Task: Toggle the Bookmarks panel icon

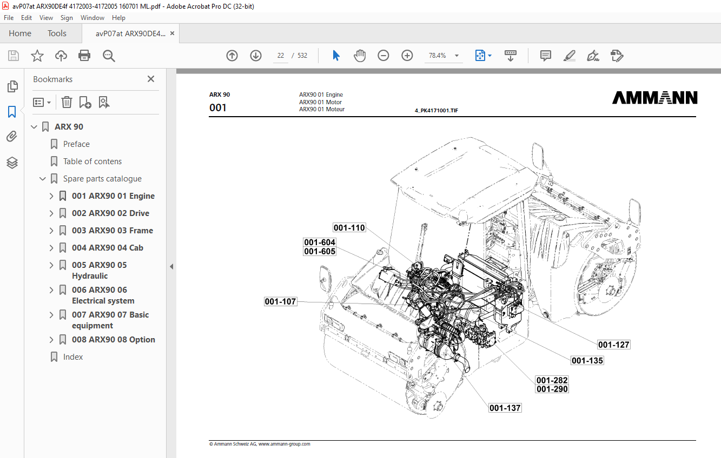Action: pyautogui.click(x=12, y=112)
